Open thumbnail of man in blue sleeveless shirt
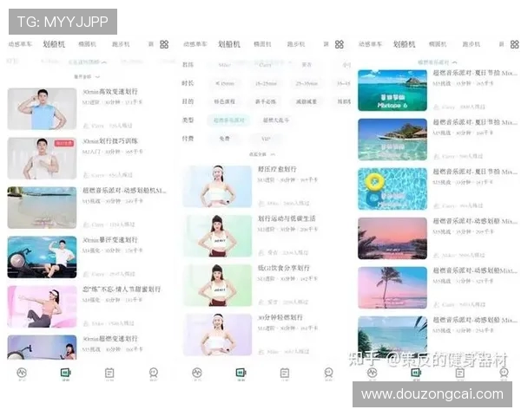The image size is (521, 416). tap(42, 109)
